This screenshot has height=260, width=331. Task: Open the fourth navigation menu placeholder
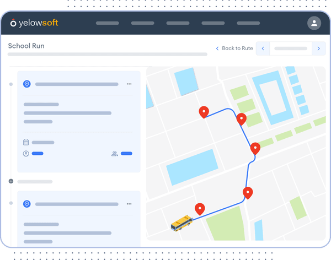point(213,23)
